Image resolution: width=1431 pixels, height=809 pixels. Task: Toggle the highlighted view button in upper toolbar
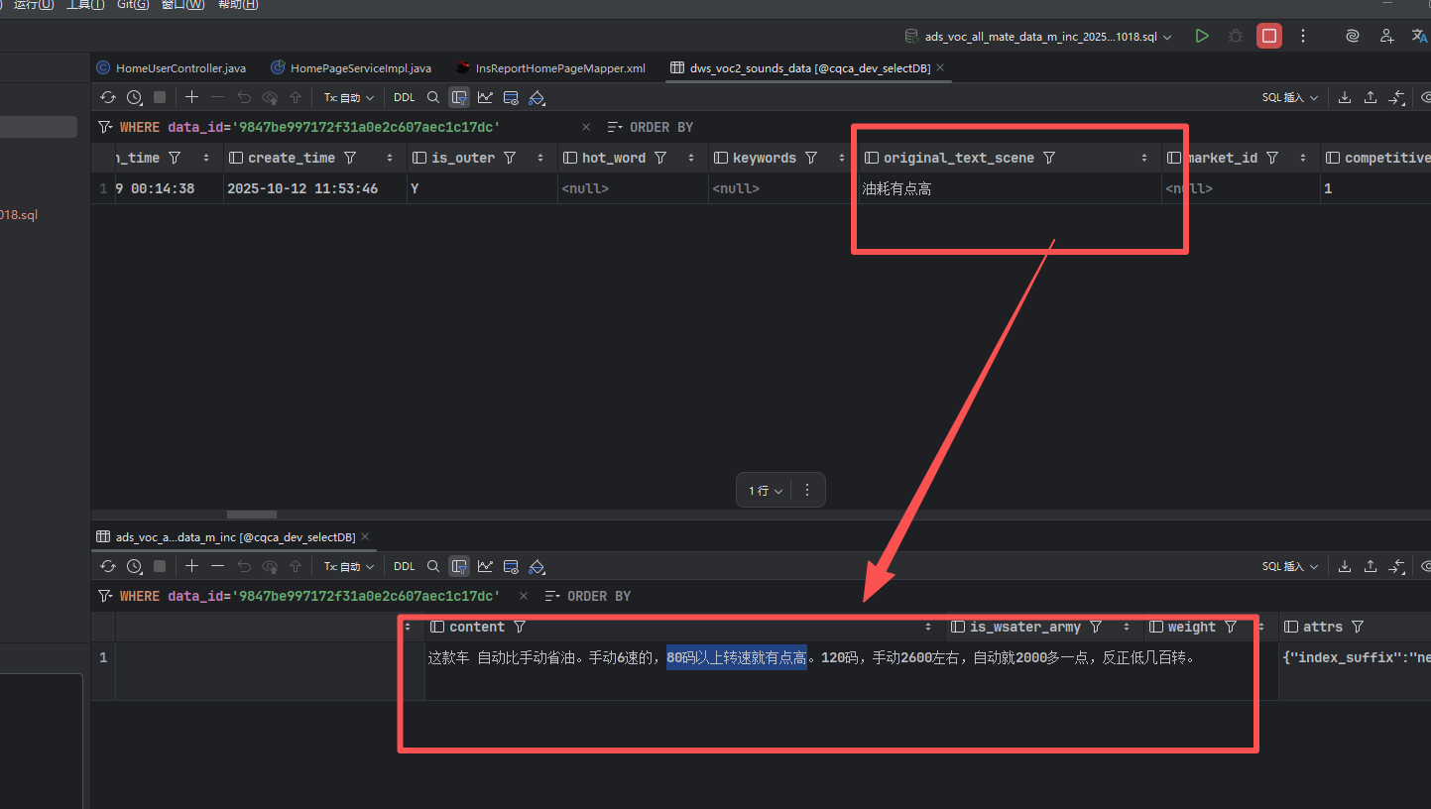[x=459, y=98]
